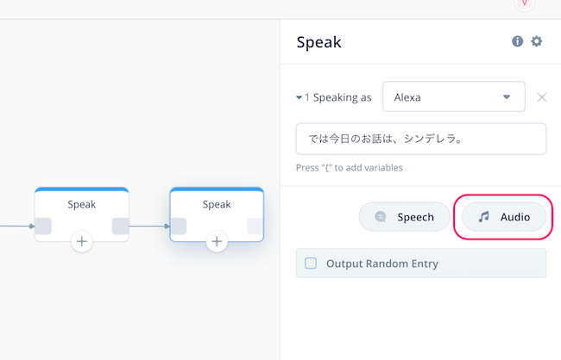Open the gear settings icon in Speak panel
The width and height of the screenshot is (561, 360).
(536, 41)
